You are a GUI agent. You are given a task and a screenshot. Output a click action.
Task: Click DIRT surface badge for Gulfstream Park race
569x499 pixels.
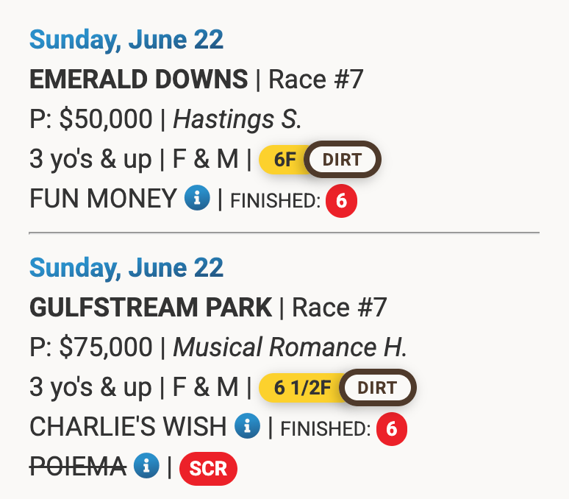click(x=377, y=388)
